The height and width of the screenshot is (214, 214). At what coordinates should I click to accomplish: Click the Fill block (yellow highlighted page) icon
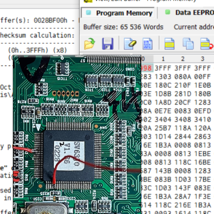coord(170,44)
